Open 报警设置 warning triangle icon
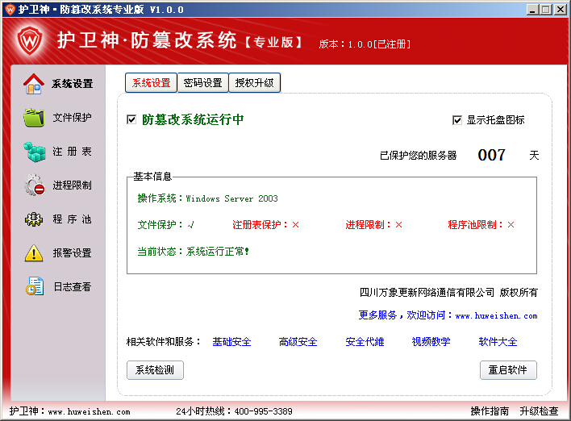The height and width of the screenshot is (421, 571). pyautogui.click(x=34, y=253)
